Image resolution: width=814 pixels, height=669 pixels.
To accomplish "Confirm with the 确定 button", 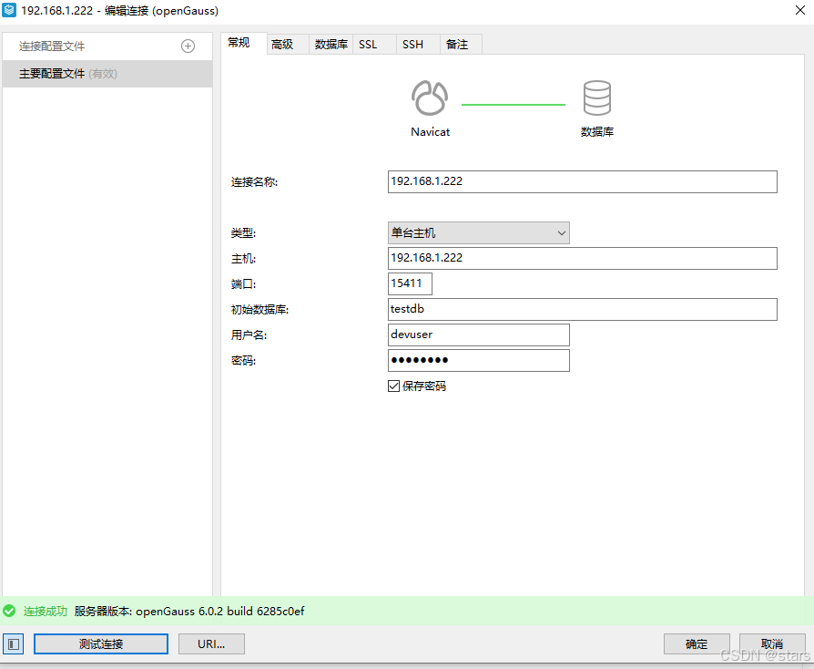I will [697, 644].
